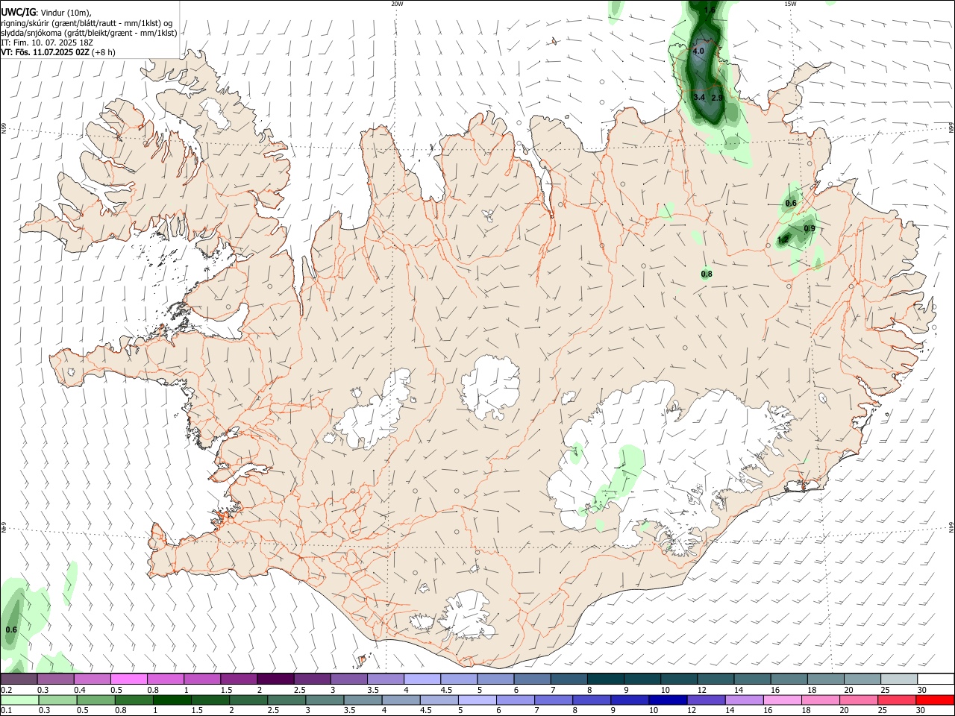The height and width of the screenshot is (716, 955).
Task: Click the 0.1 label in the lower legend row
Action: 6,710
